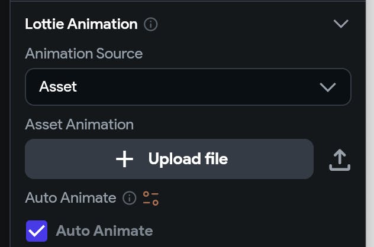
Task: Select the Asset text in the source dropdown
Action: (58, 87)
